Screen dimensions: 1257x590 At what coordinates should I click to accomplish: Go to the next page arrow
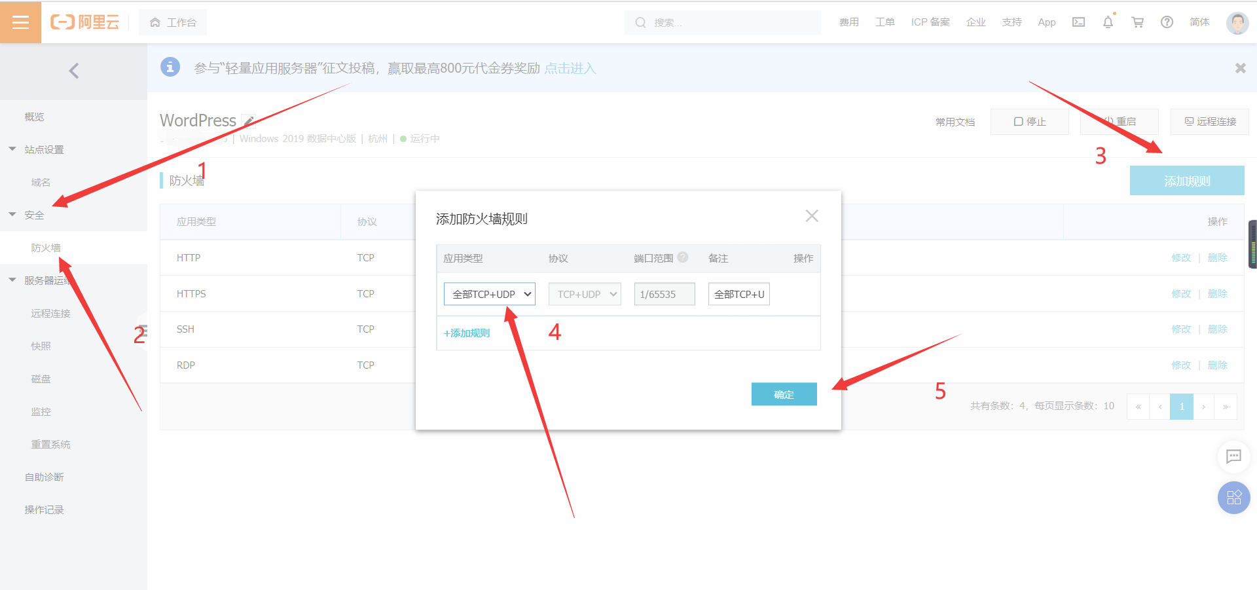(x=1203, y=407)
